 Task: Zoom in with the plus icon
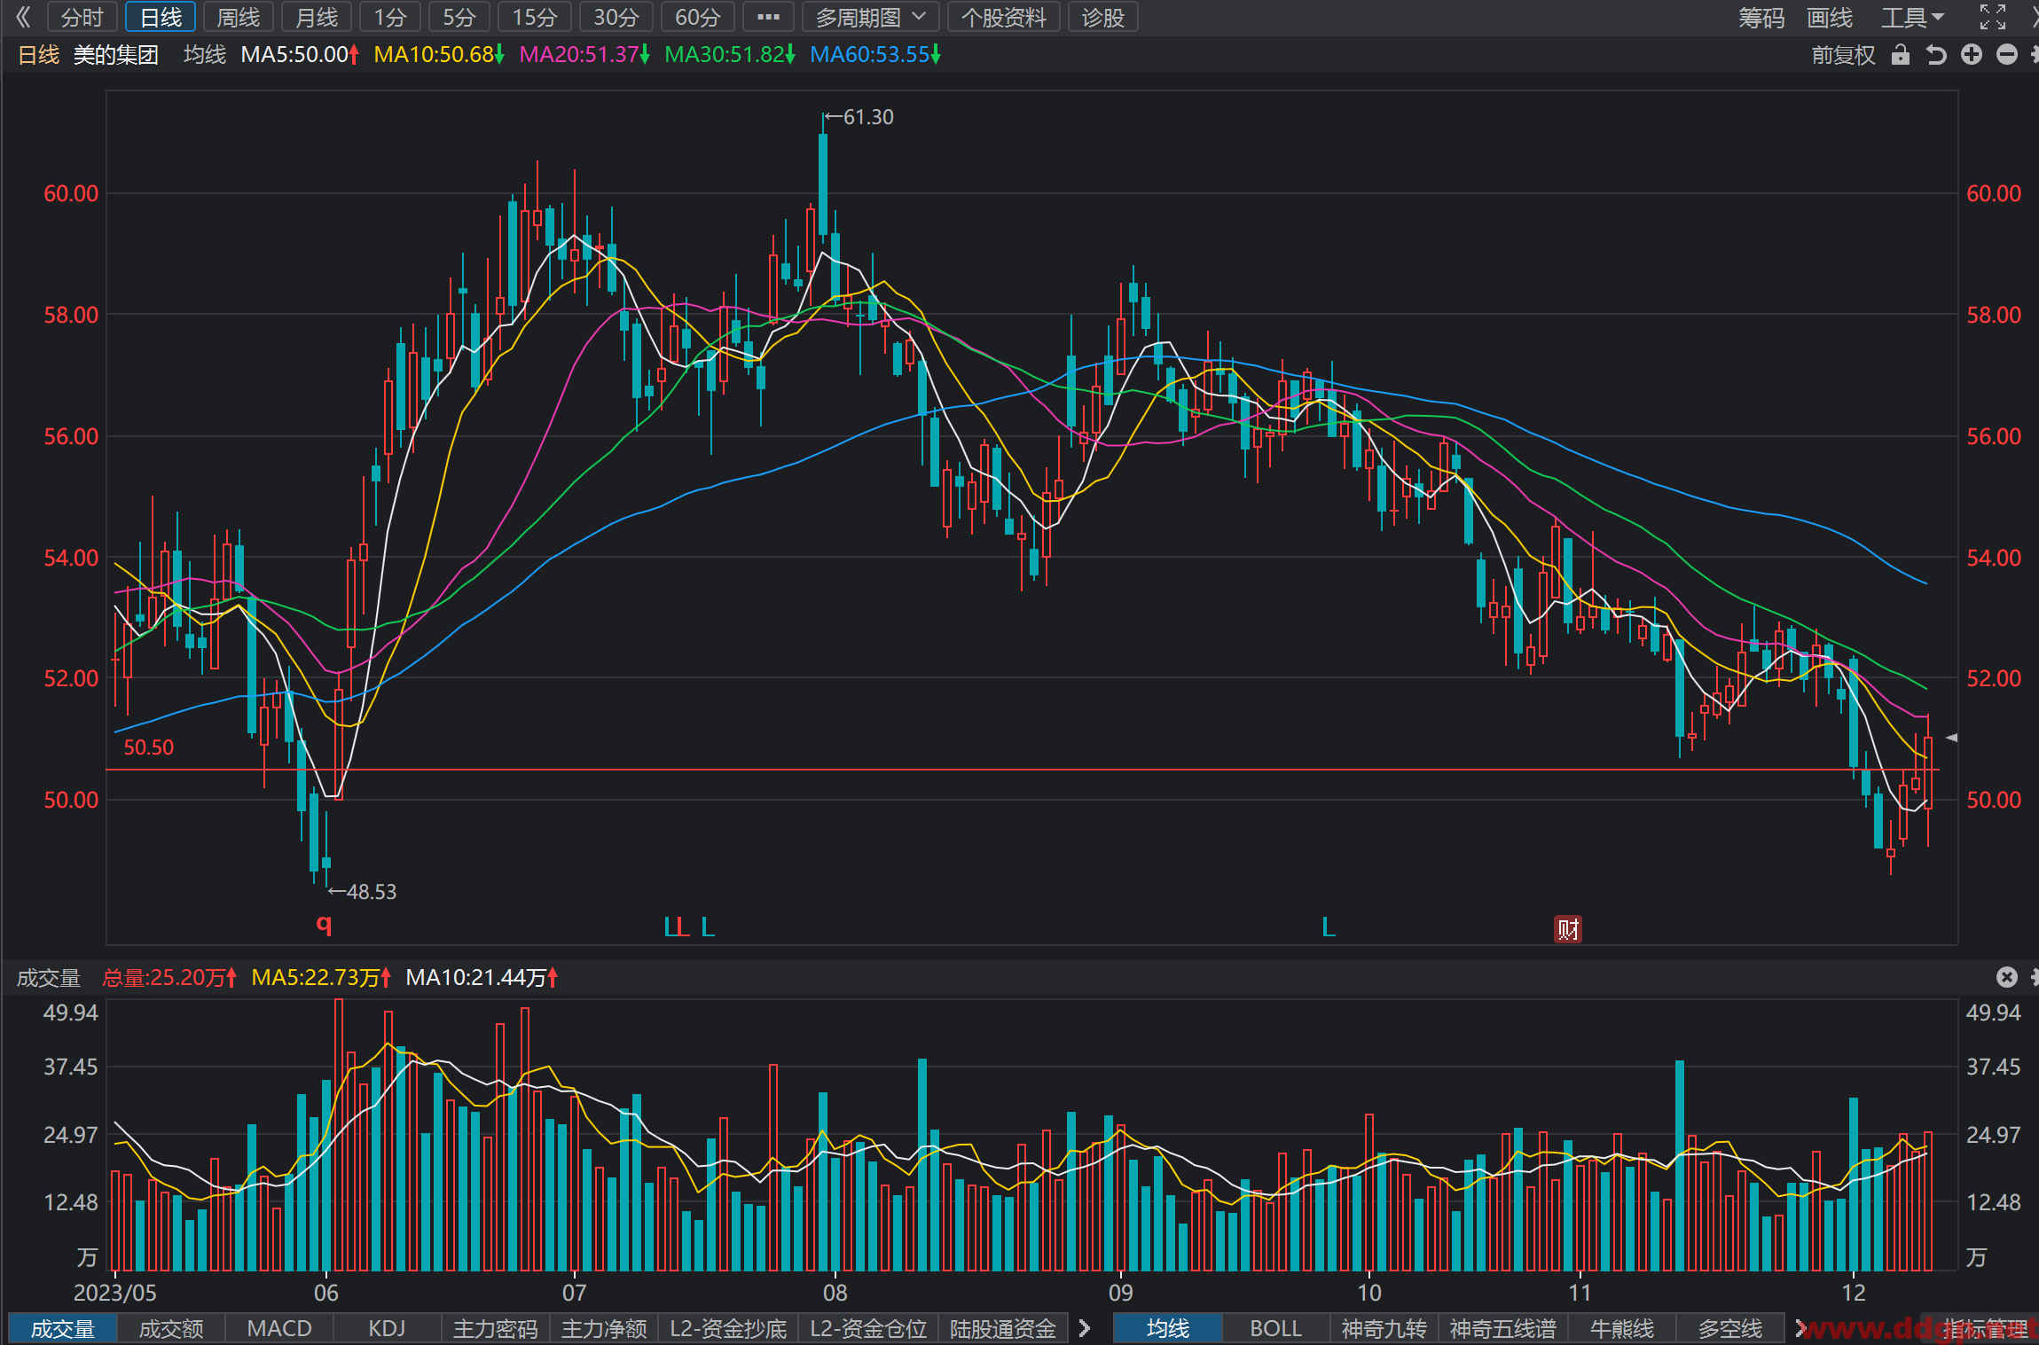[1972, 55]
